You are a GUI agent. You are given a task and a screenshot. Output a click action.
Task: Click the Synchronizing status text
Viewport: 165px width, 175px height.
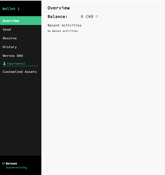click(x=16, y=168)
